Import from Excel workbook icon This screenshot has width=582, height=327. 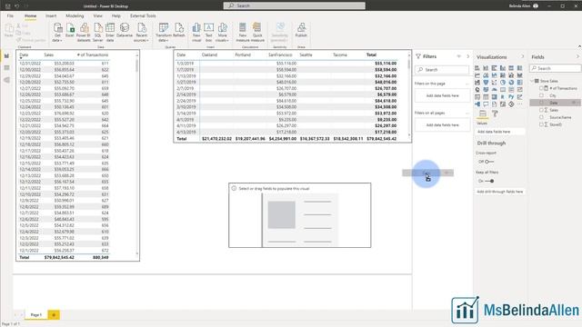pos(70,28)
